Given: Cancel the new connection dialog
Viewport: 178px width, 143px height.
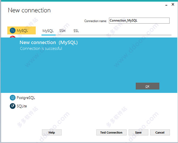Looking at the screenshot, I should click(x=160, y=132).
